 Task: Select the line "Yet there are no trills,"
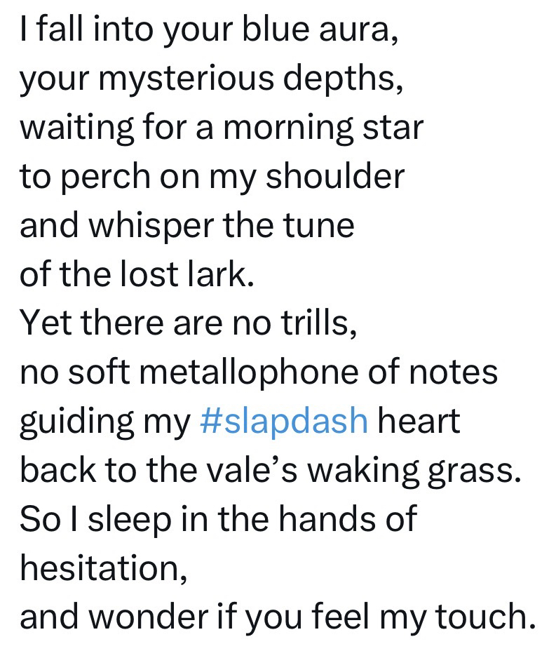tap(188, 323)
